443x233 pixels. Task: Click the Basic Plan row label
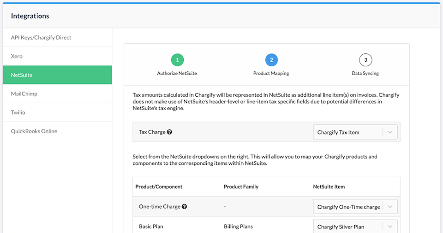[x=151, y=227]
